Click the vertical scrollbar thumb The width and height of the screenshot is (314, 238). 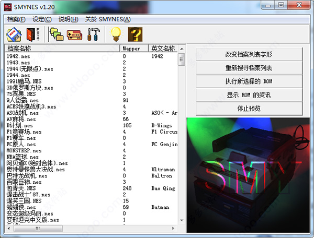(x=182, y=59)
